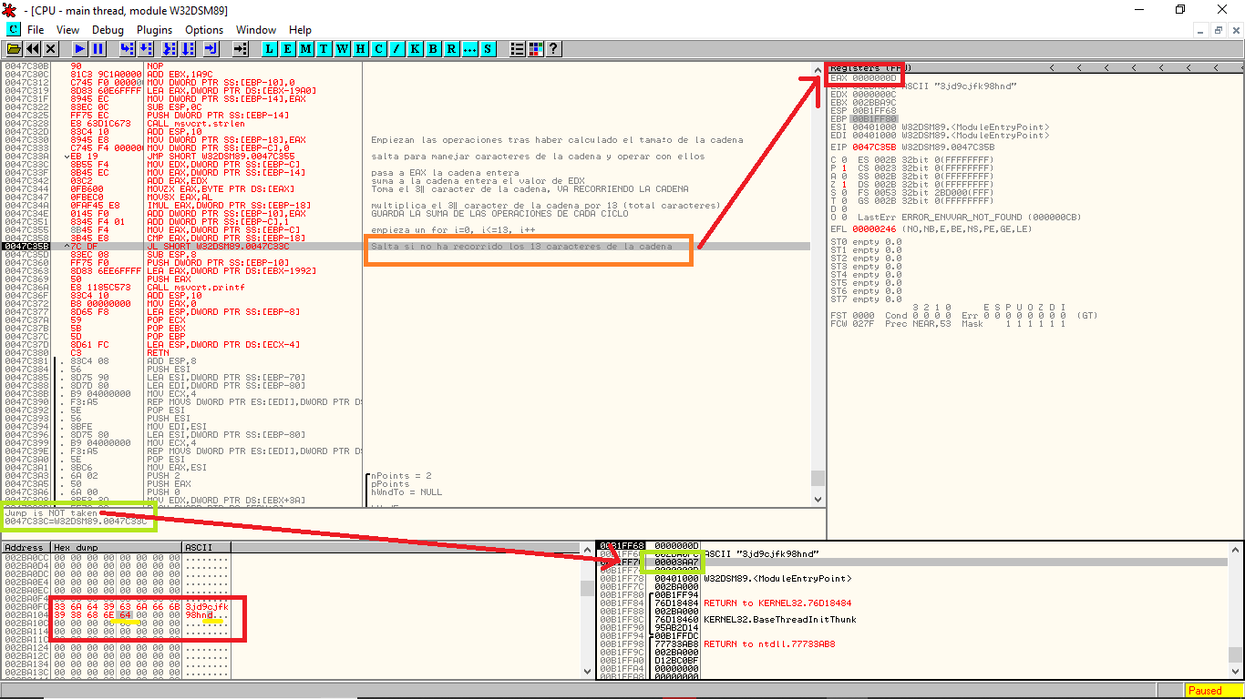Select stack entry RETURN to ntdll.77733AB8
The width and height of the screenshot is (1245, 699).
coord(769,644)
